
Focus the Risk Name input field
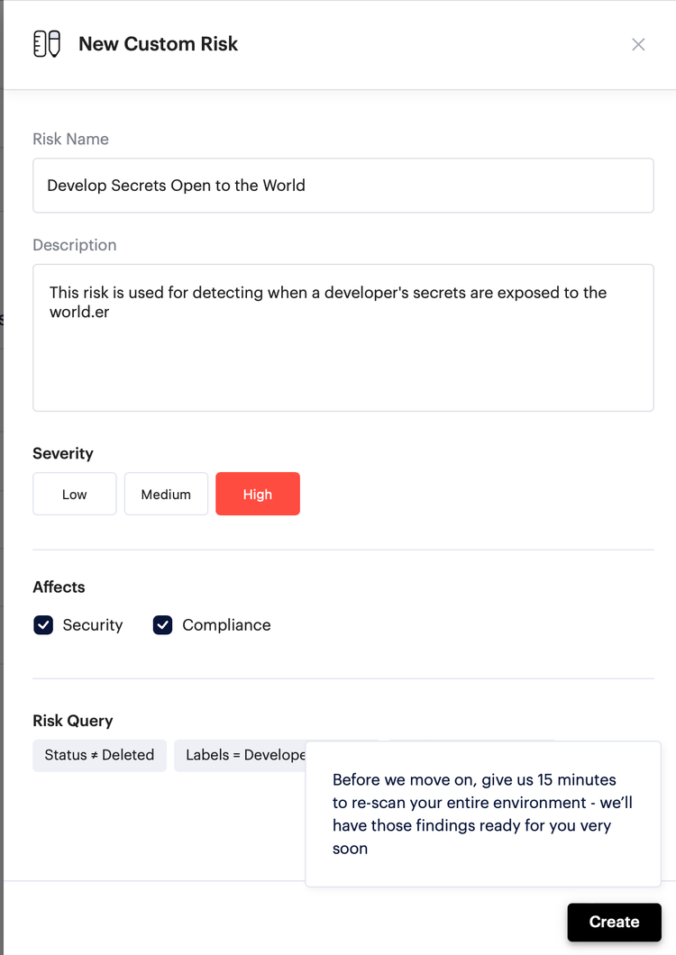[x=343, y=186]
